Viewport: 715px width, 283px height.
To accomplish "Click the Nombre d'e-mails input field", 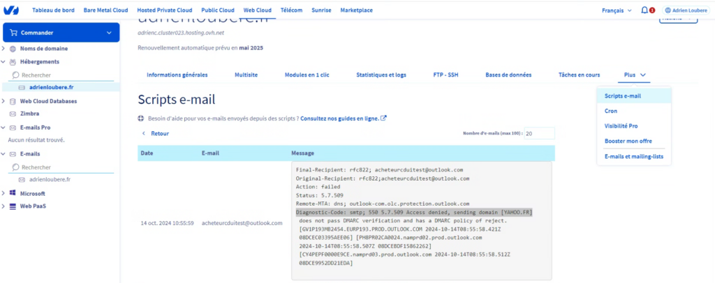I will (538, 133).
